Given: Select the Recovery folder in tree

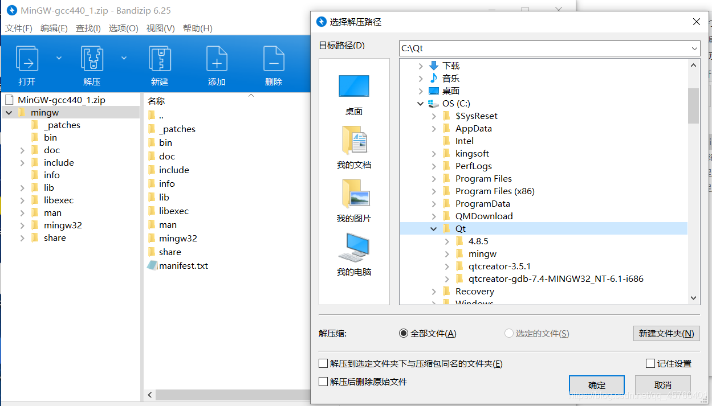Looking at the screenshot, I should [475, 292].
